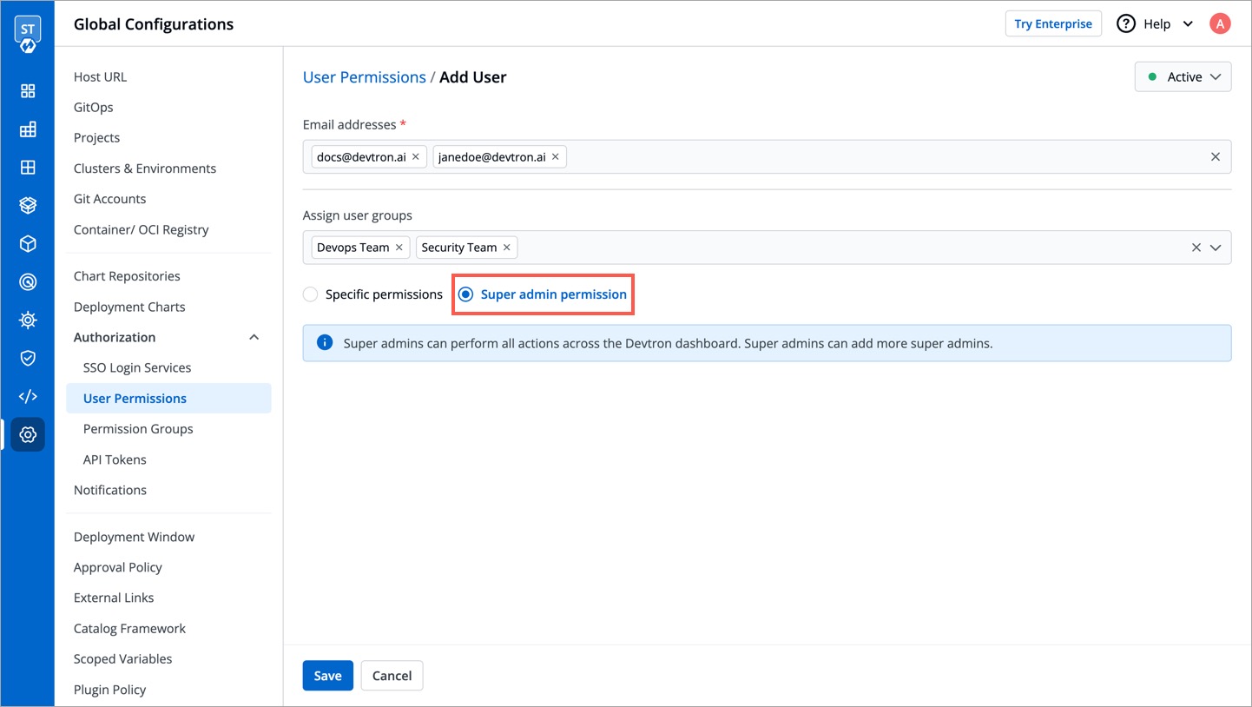This screenshot has height=707, width=1252.
Task: Open Projects in the sidebar
Action: pyautogui.click(x=96, y=137)
